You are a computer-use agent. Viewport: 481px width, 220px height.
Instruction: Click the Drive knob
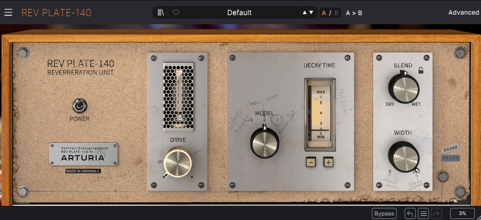pos(177,161)
